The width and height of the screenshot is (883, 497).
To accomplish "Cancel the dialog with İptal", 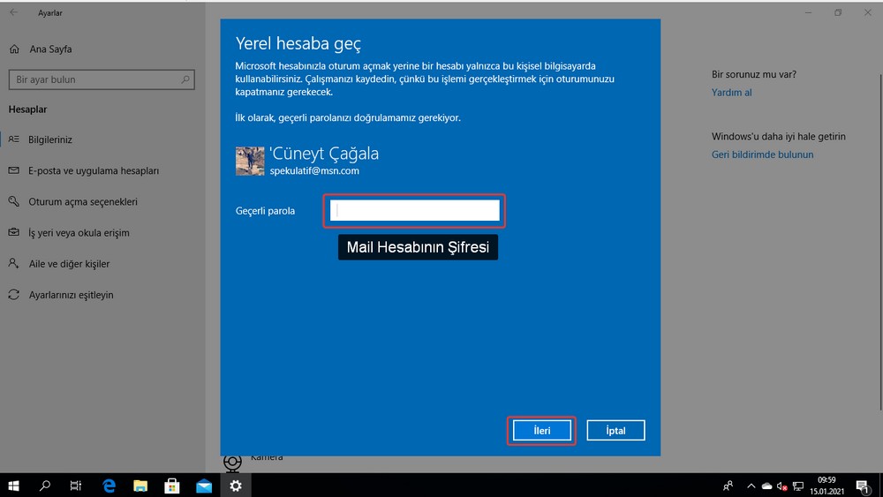I will tap(615, 430).
